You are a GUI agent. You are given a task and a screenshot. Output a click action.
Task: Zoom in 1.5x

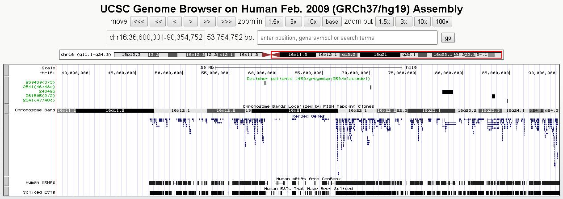point(273,21)
